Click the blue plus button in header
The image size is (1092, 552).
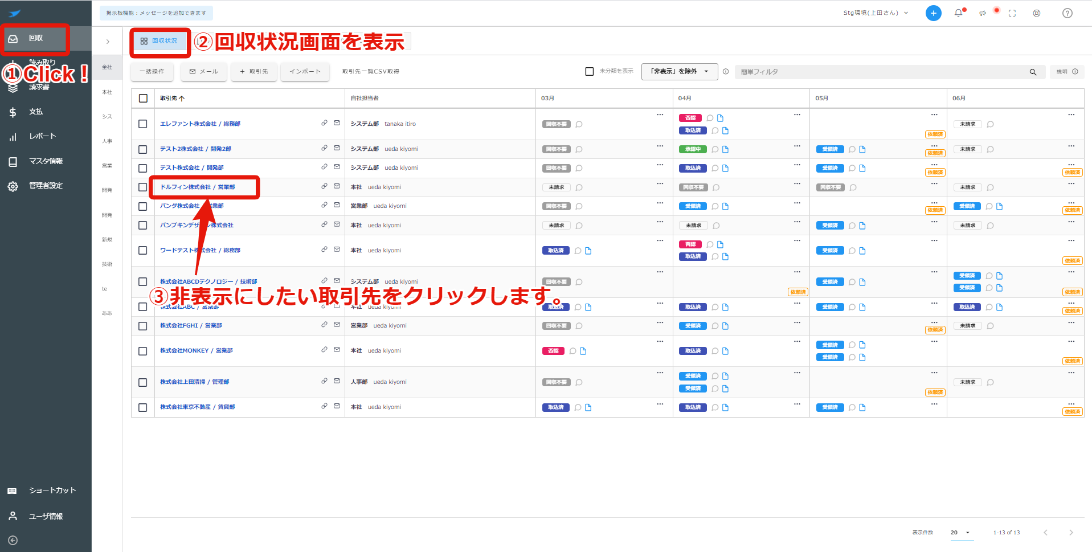coord(933,13)
